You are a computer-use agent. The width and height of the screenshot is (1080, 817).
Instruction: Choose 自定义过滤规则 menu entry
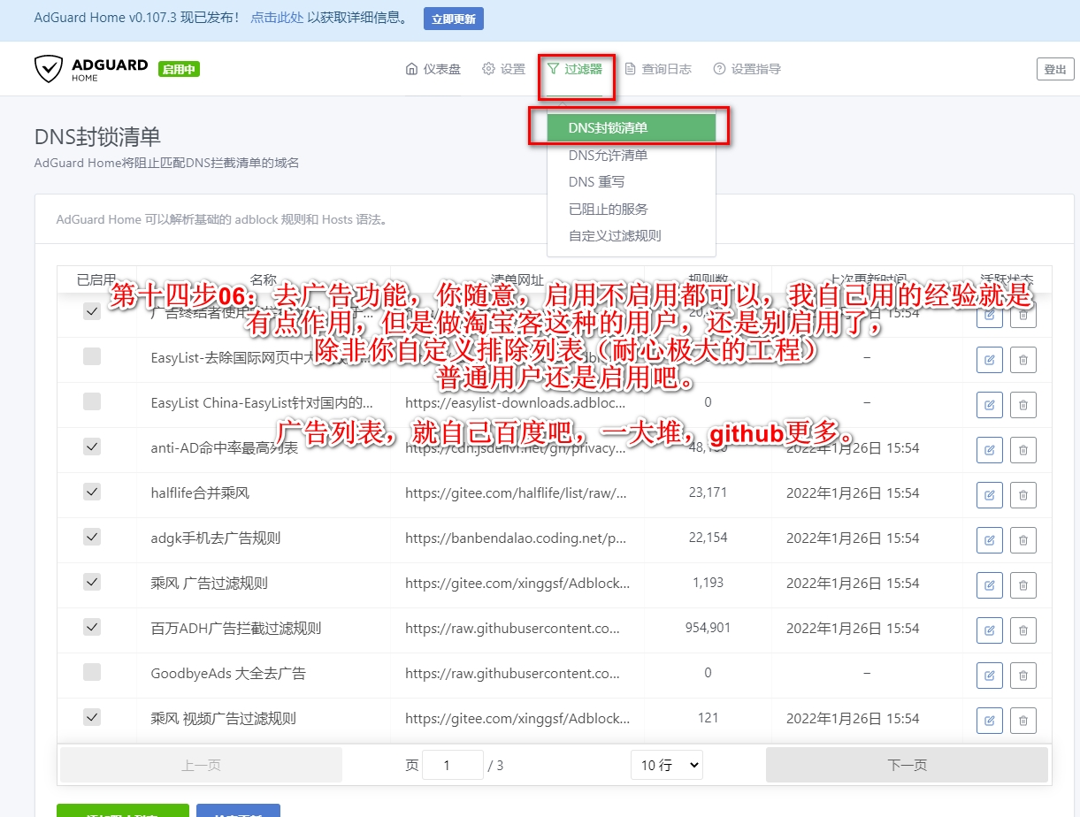(614, 236)
